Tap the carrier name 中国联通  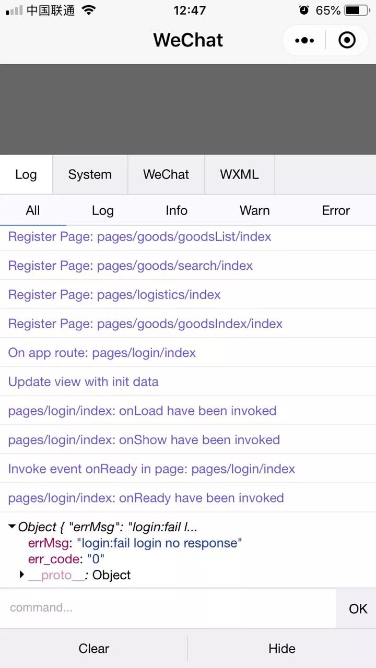pyautogui.click(x=51, y=10)
